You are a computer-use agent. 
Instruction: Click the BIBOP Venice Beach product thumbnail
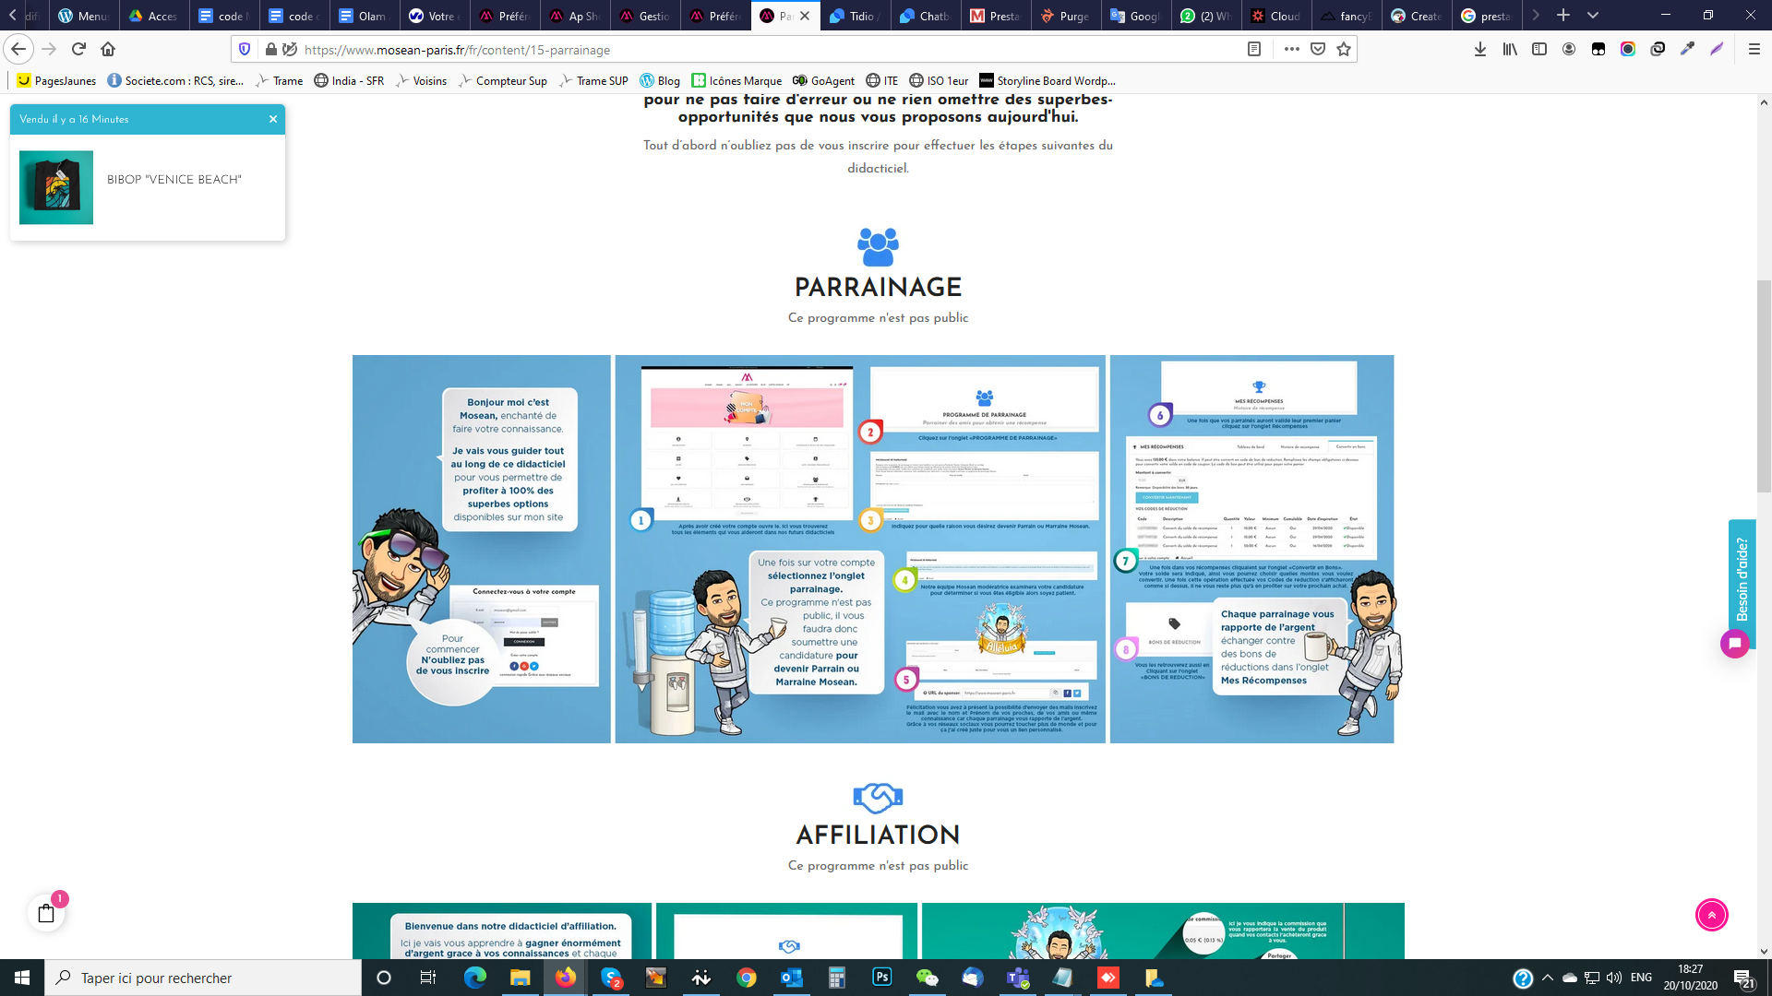[x=56, y=187]
